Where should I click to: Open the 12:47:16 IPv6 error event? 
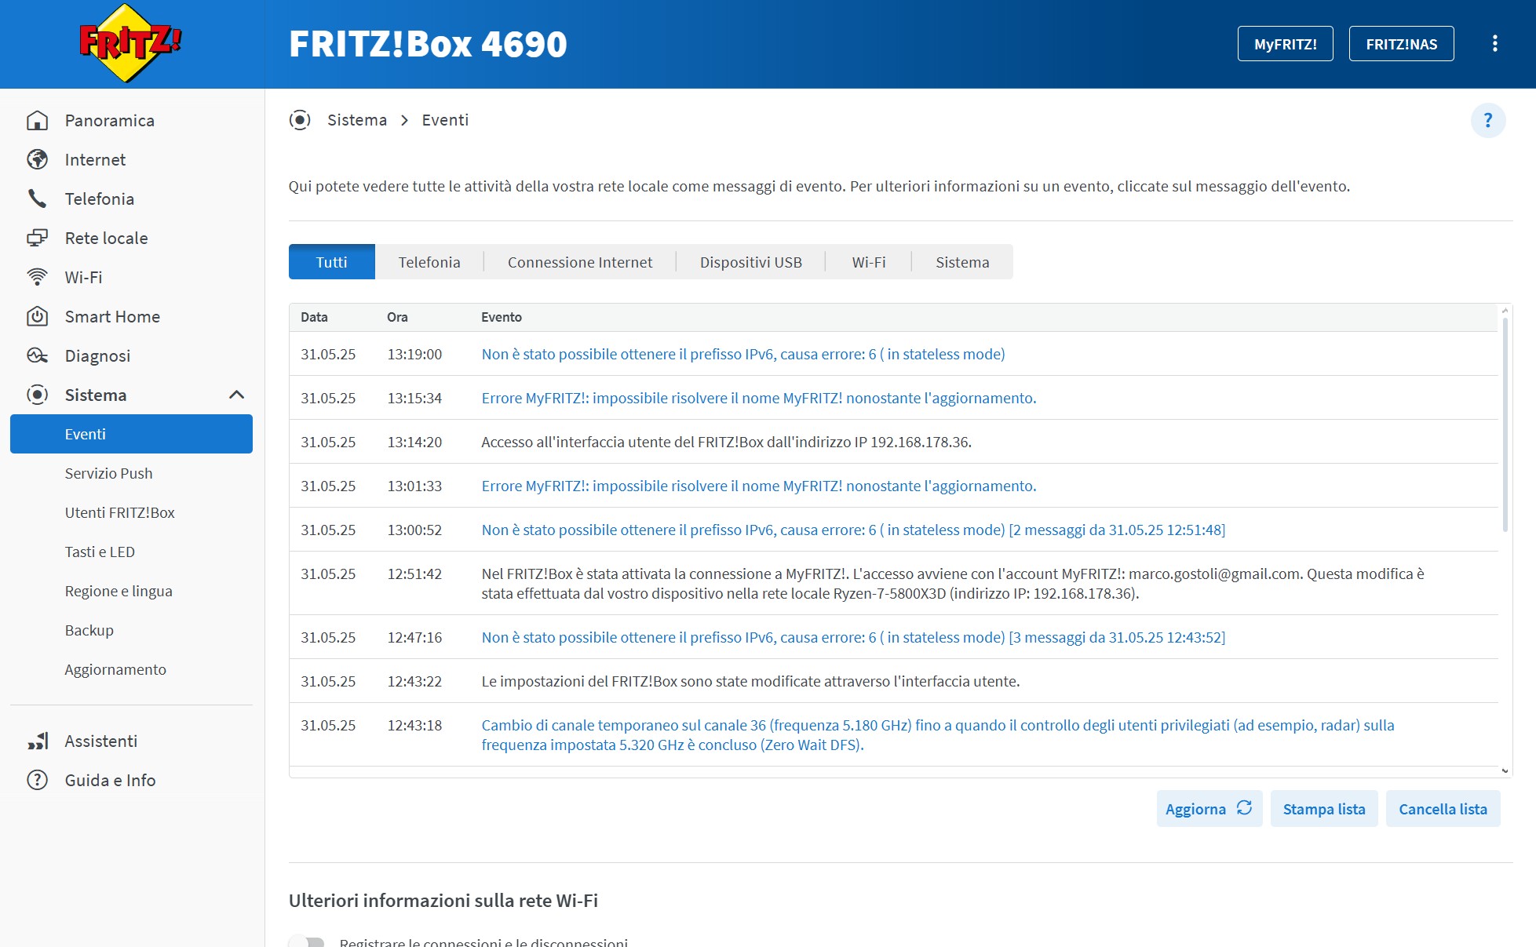coord(853,637)
